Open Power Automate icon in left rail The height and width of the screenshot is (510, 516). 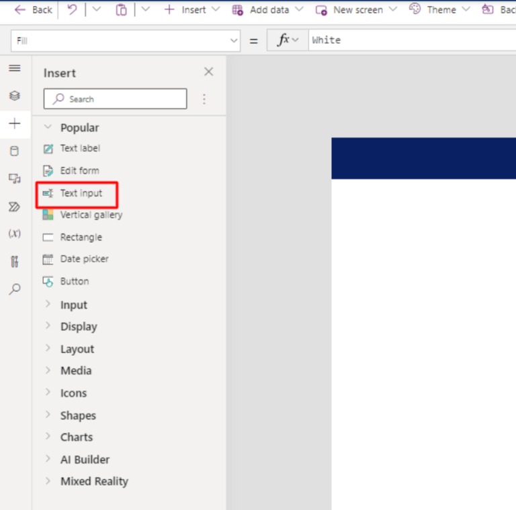15,207
